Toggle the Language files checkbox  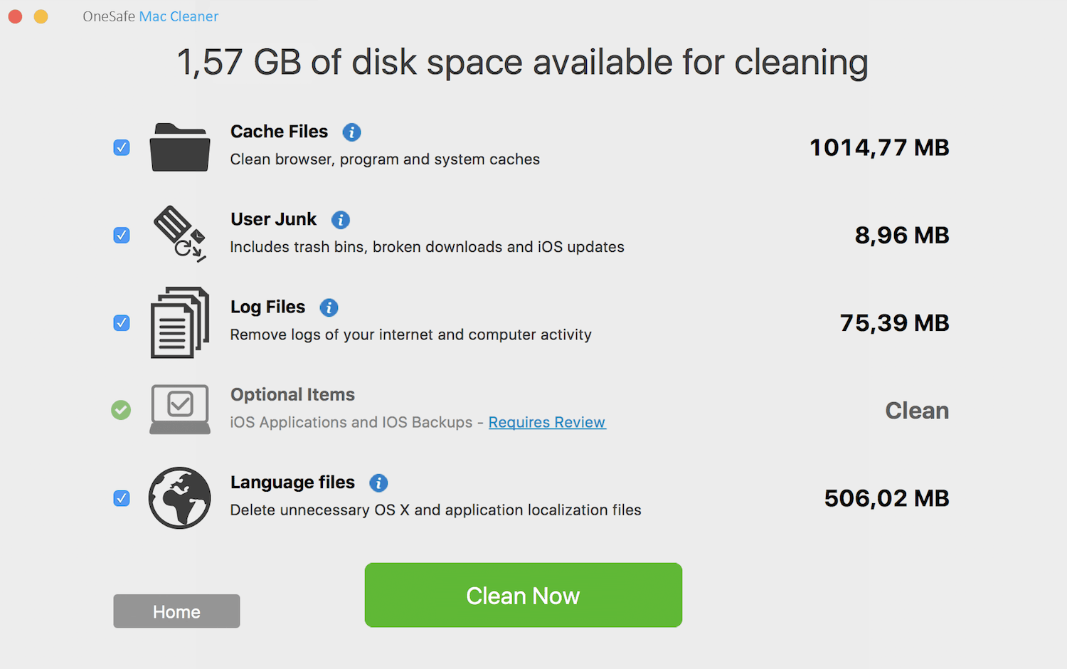[121, 498]
